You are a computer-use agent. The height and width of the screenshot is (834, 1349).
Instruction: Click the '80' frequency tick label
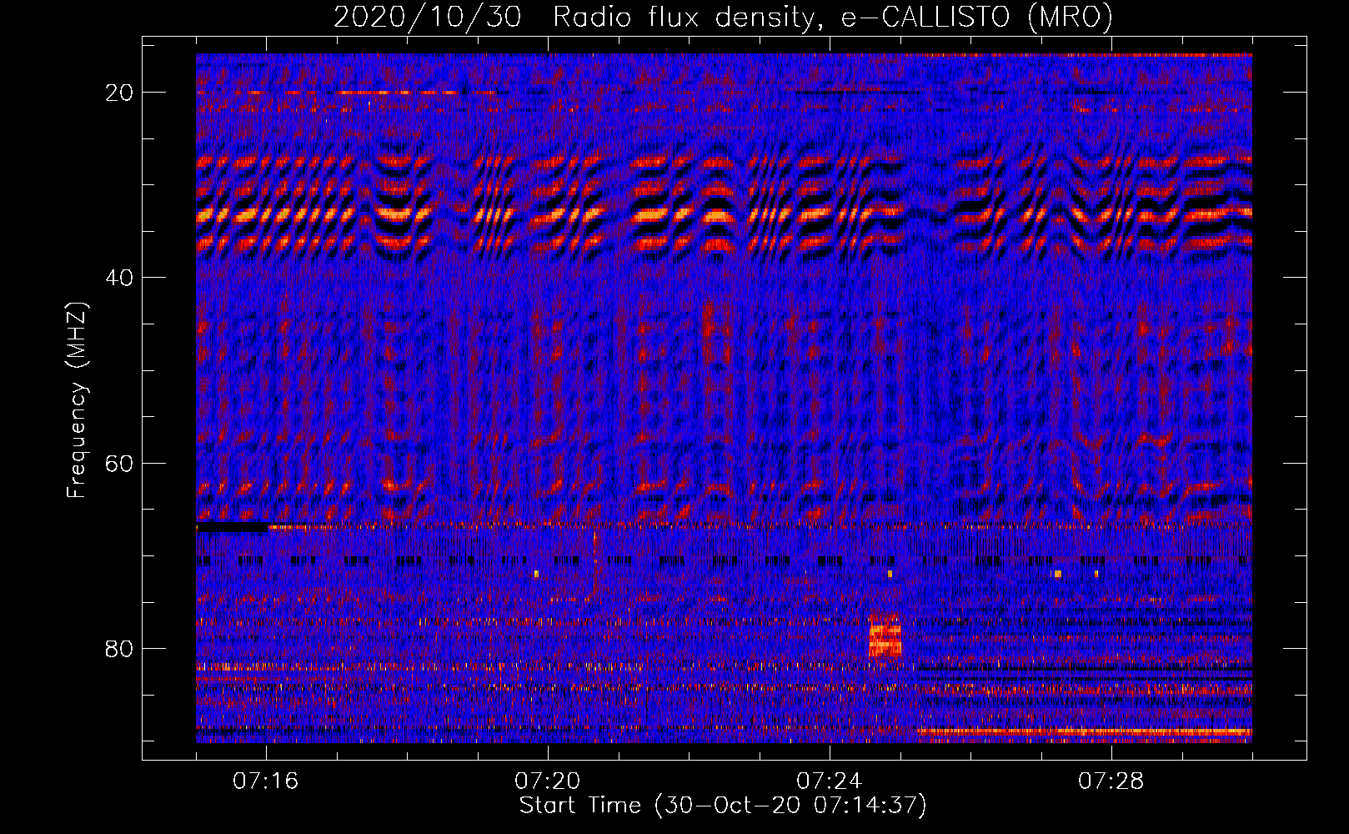(119, 649)
